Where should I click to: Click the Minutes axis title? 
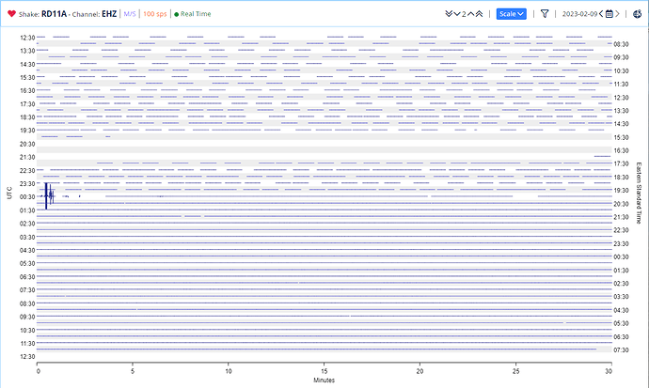point(324,380)
